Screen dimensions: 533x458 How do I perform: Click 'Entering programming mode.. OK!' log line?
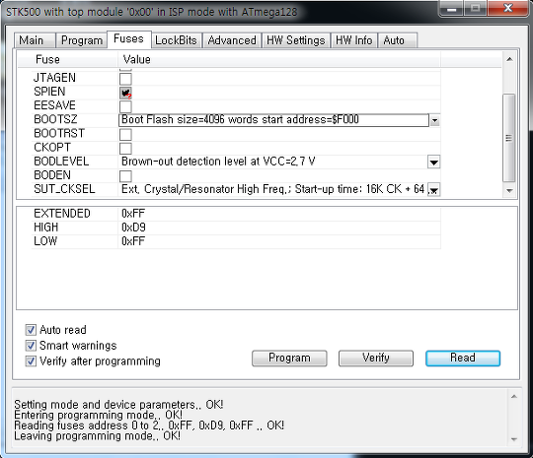point(99,415)
